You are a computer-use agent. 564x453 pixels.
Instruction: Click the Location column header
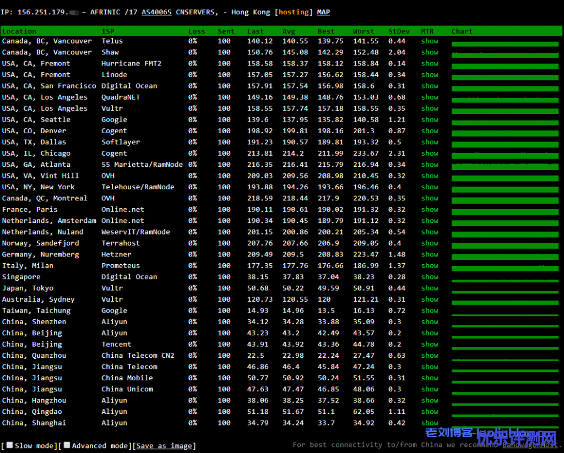[x=19, y=31]
